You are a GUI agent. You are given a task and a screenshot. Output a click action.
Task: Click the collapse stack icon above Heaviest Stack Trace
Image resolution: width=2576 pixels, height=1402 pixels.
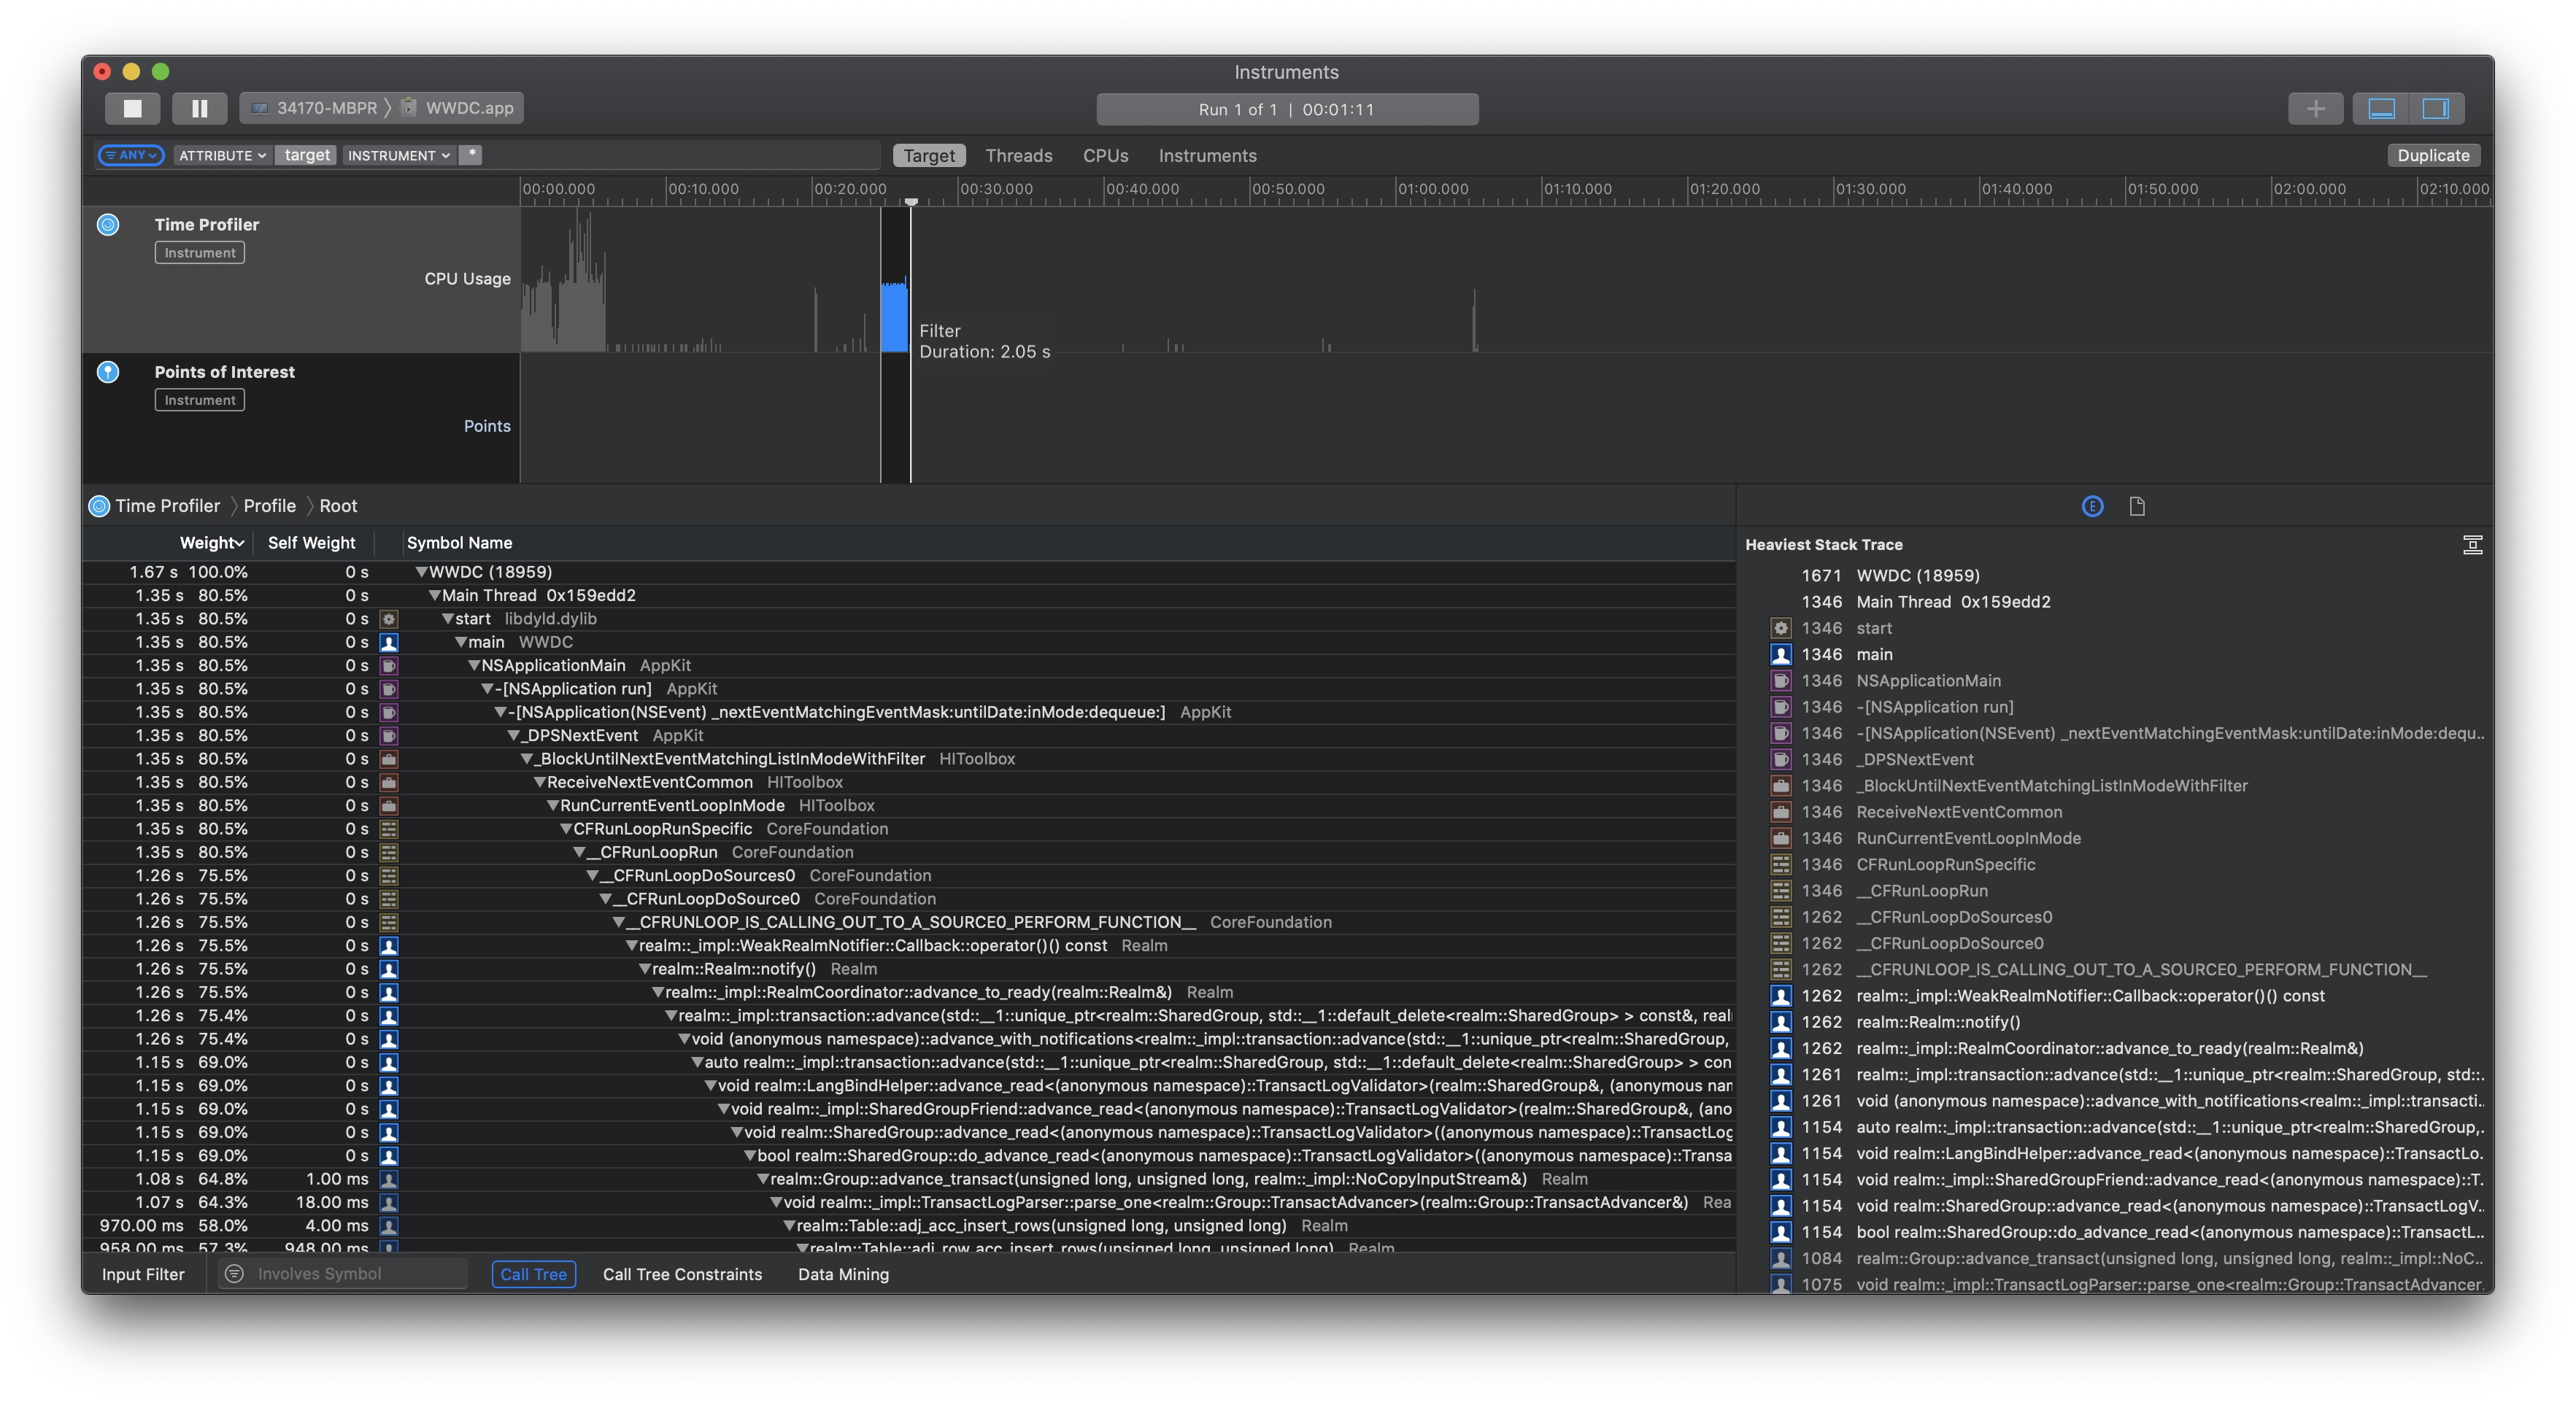pos(2472,545)
